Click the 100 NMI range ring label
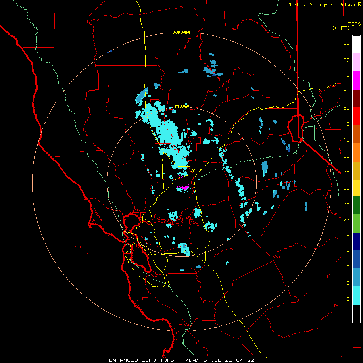This screenshot has width=363, height=363. (181, 32)
